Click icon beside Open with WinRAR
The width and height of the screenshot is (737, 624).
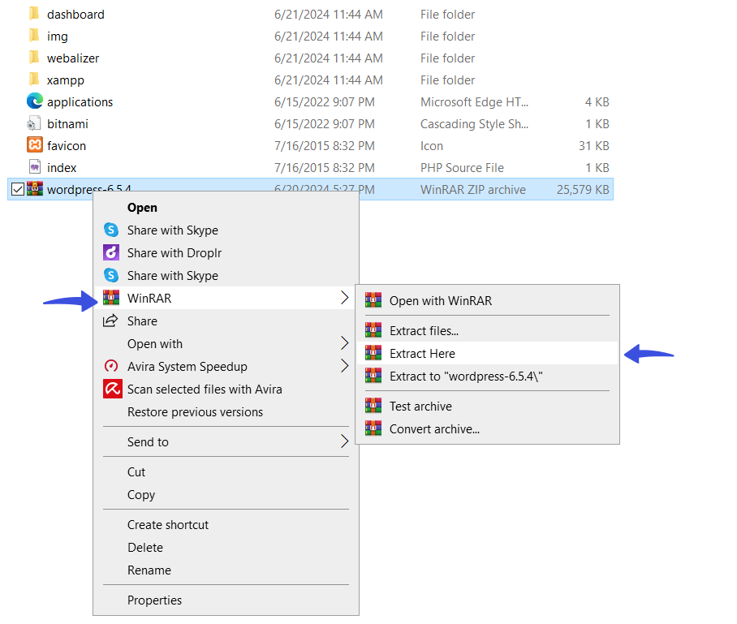(373, 299)
